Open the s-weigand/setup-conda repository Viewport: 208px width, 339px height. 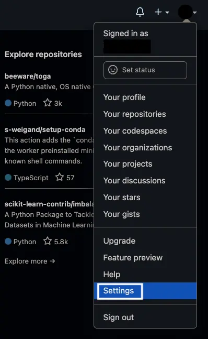click(x=45, y=130)
